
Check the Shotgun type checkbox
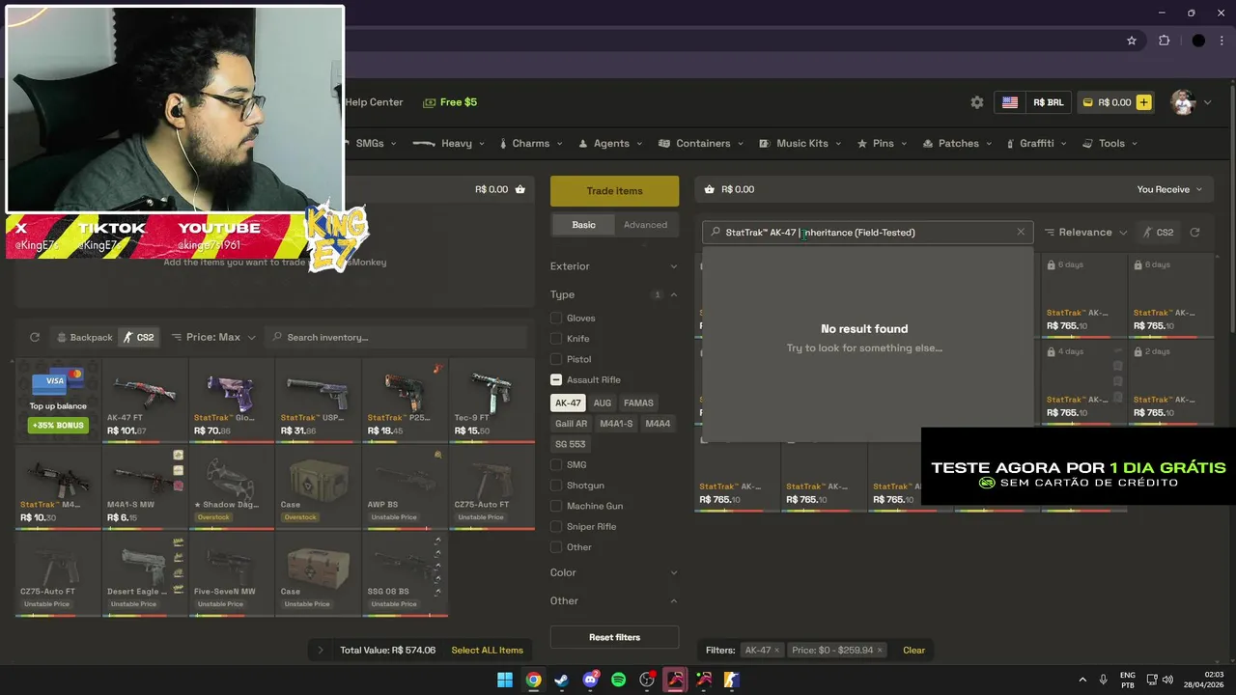[x=556, y=486]
